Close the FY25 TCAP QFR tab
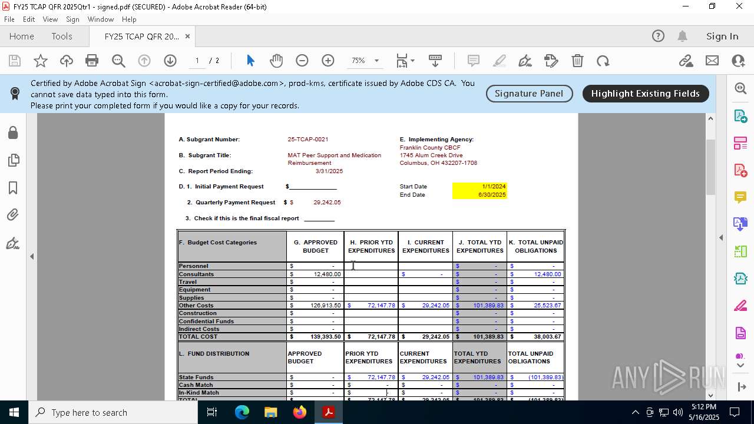Viewport: 754px width, 424px height. point(187,36)
